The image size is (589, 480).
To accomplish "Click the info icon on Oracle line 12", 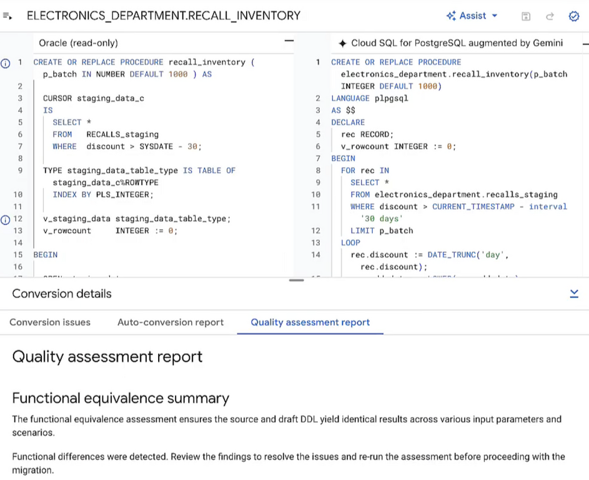I will pyautogui.click(x=5, y=220).
